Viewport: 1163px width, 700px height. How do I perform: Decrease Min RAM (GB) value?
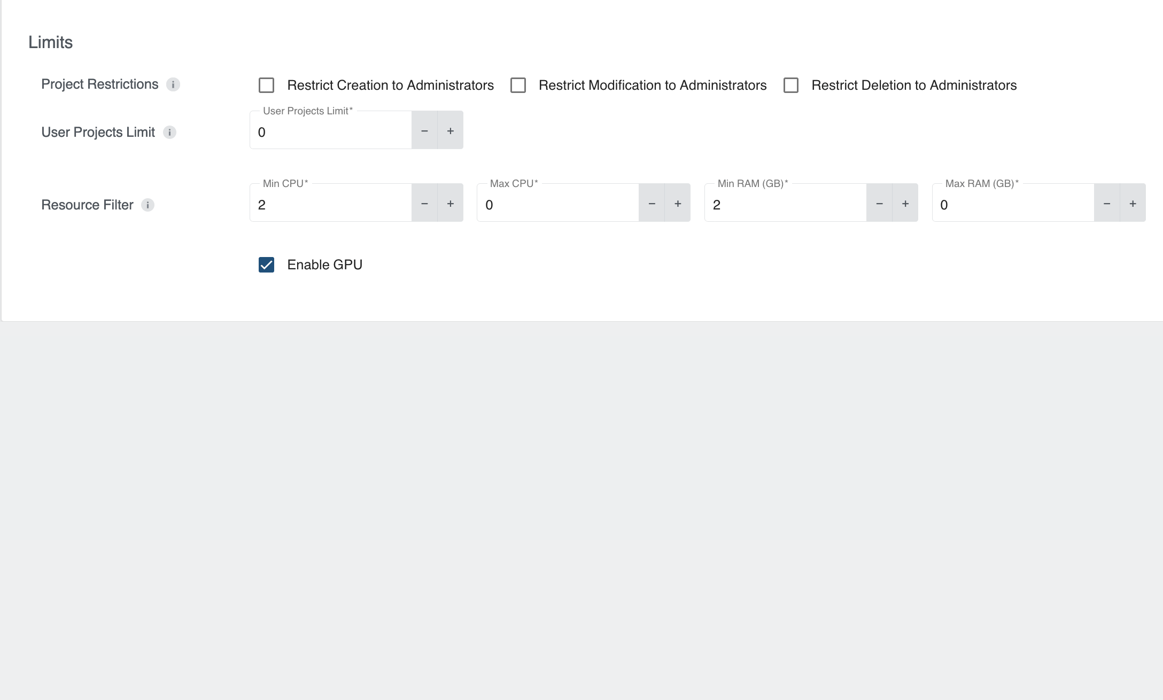pyautogui.click(x=879, y=204)
